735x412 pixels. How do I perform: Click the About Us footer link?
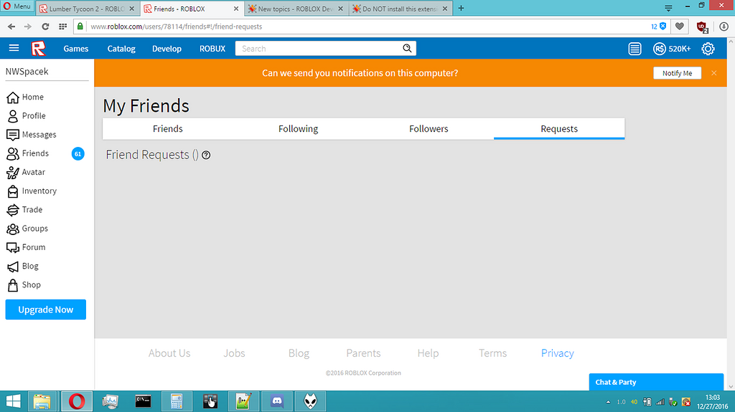[x=169, y=353]
